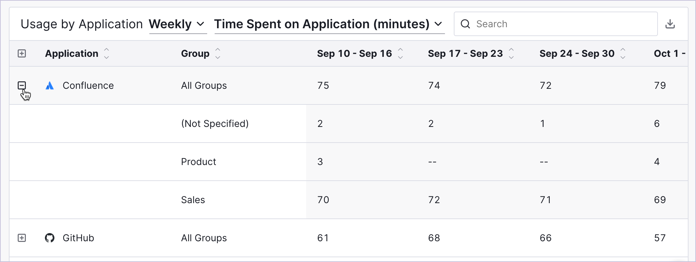Image resolution: width=696 pixels, height=262 pixels.
Task: Click the download export icon
Action: [670, 24]
